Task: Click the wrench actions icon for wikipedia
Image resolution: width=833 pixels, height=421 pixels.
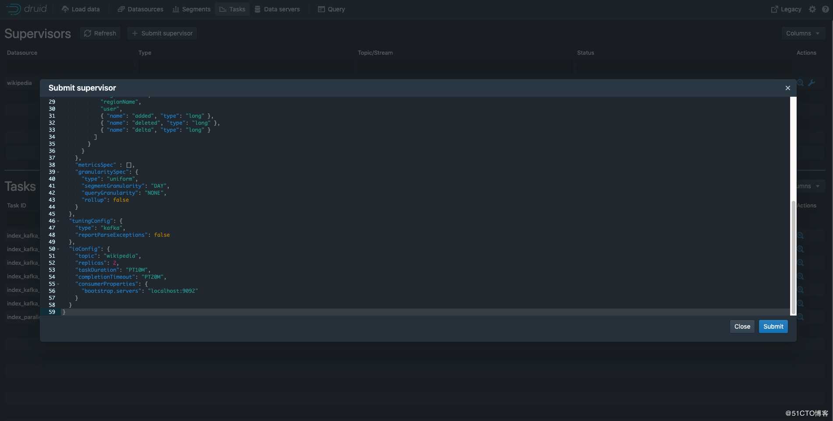Action: [x=812, y=83]
